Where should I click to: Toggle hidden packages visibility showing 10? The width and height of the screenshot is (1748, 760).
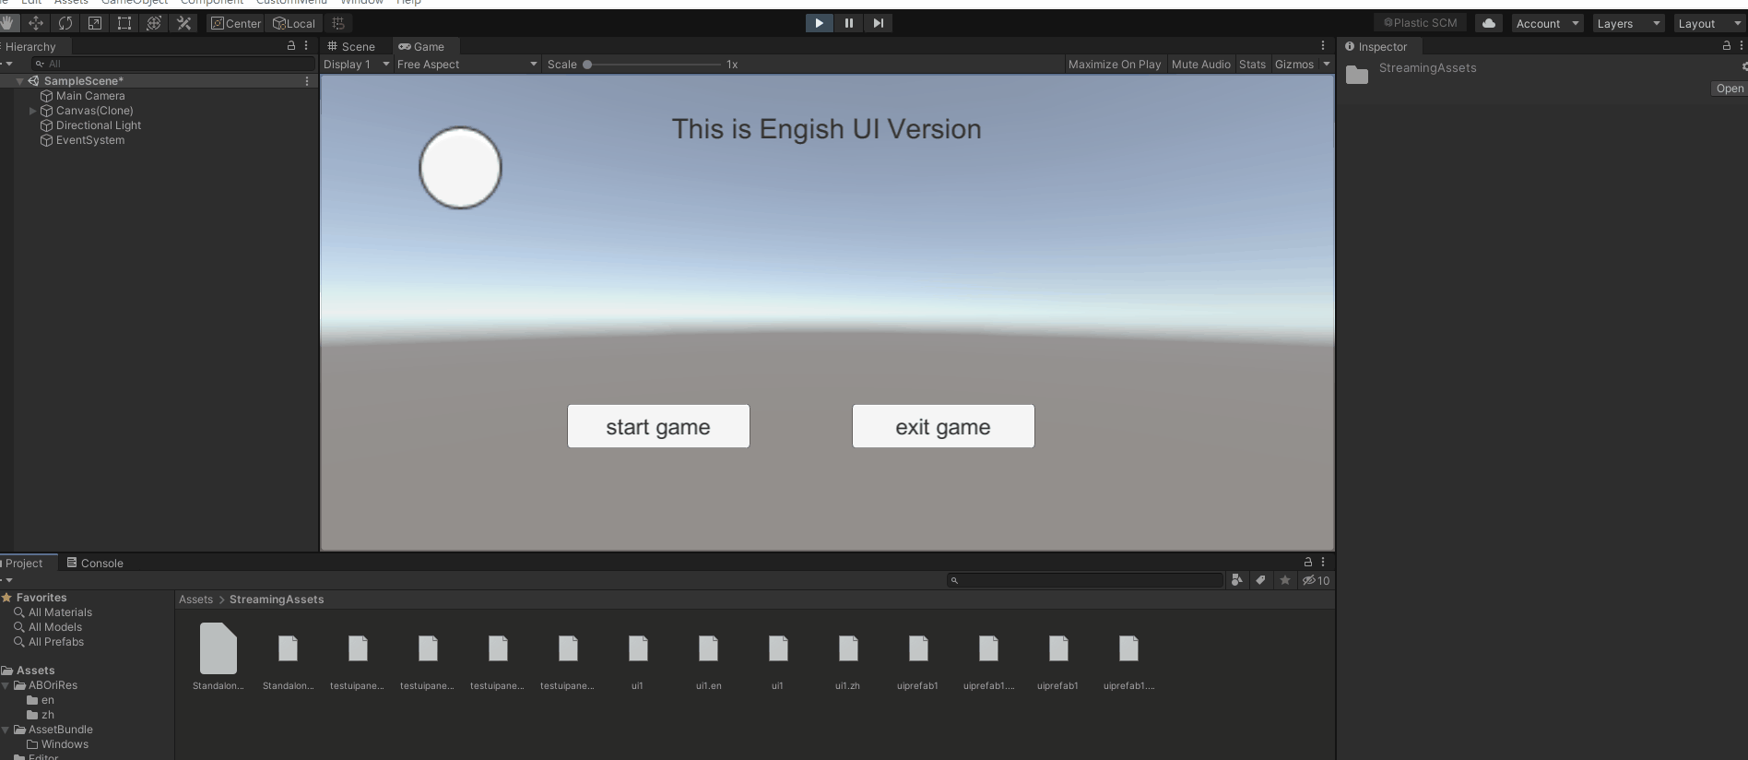coord(1316,580)
